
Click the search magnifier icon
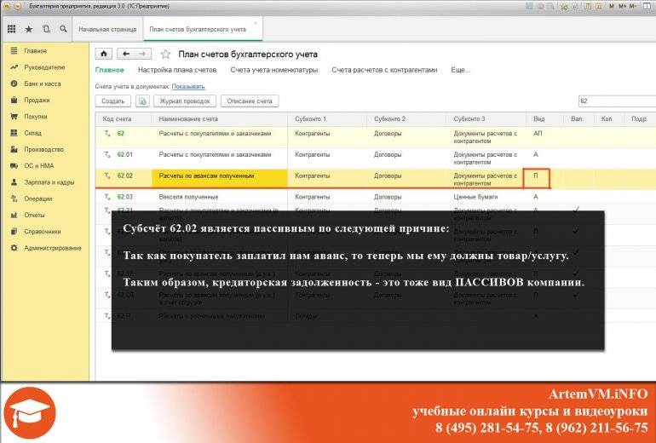[x=63, y=29]
